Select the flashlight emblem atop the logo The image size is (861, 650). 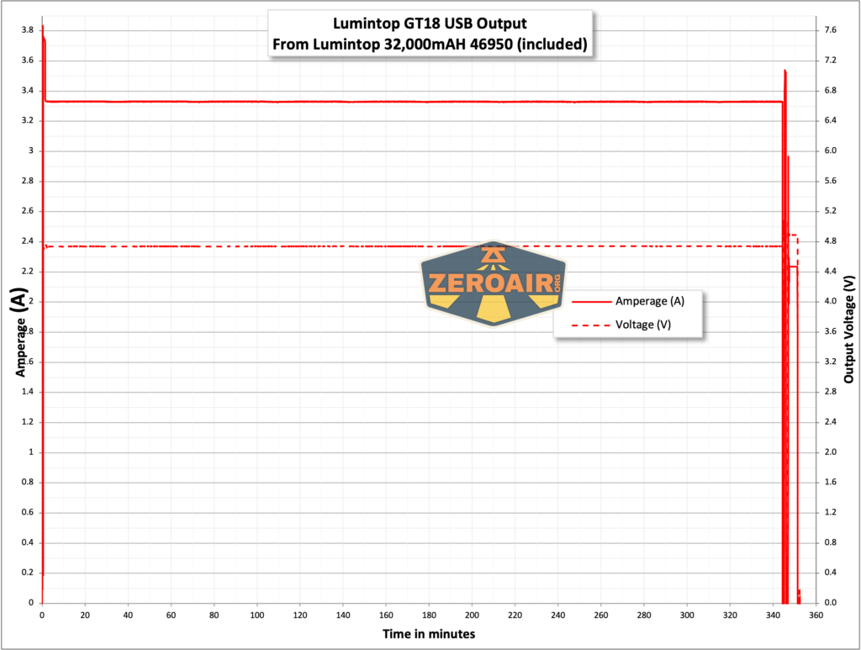[x=492, y=253]
